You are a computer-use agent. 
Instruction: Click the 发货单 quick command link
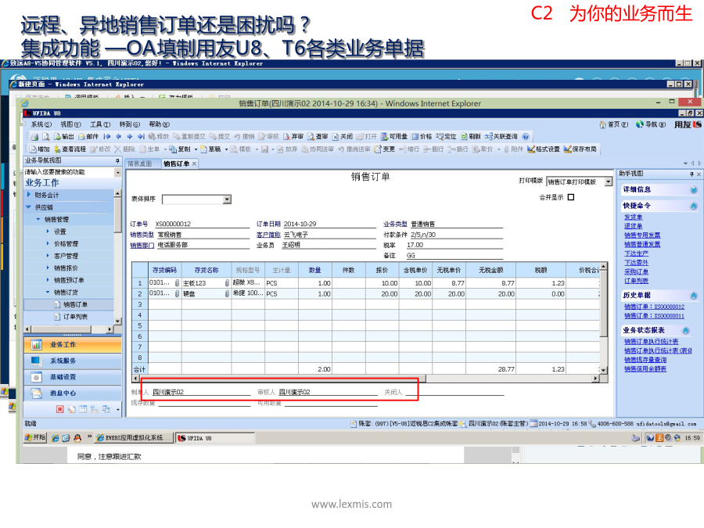point(633,217)
